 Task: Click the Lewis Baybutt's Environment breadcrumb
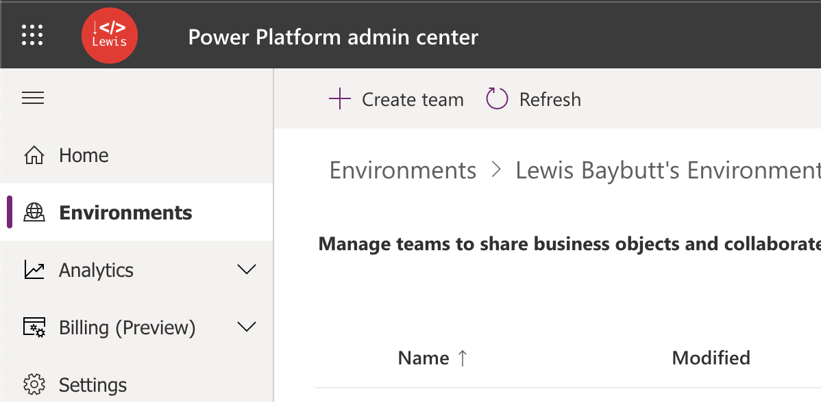[x=668, y=170]
